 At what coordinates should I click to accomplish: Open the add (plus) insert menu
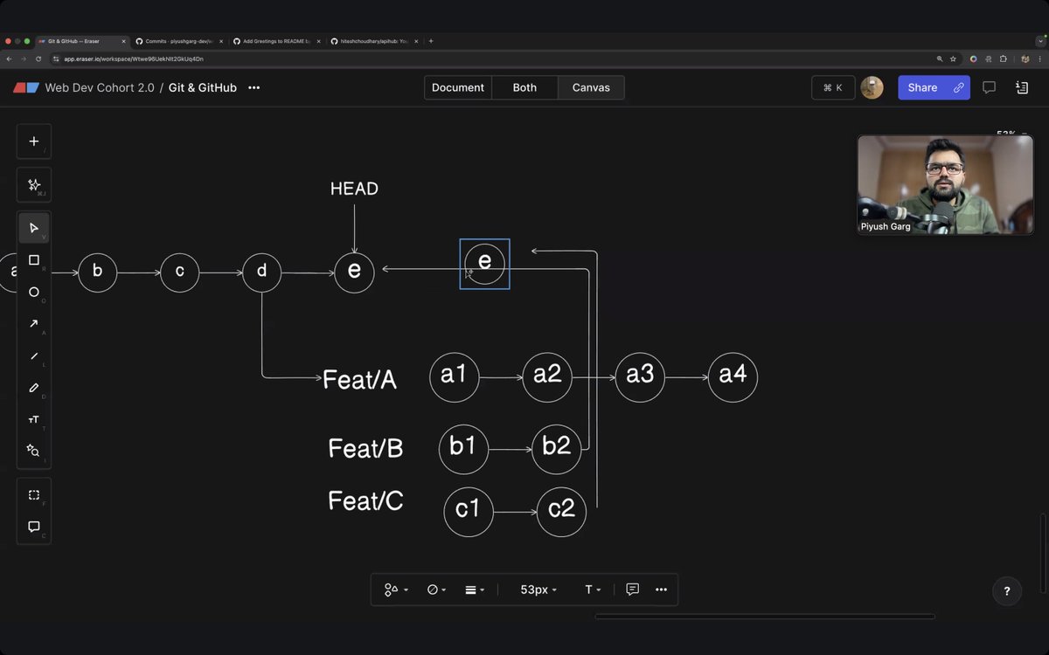coord(34,141)
